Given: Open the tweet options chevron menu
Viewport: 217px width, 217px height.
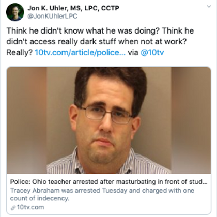Looking at the screenshot, I should tap(209, 7).
